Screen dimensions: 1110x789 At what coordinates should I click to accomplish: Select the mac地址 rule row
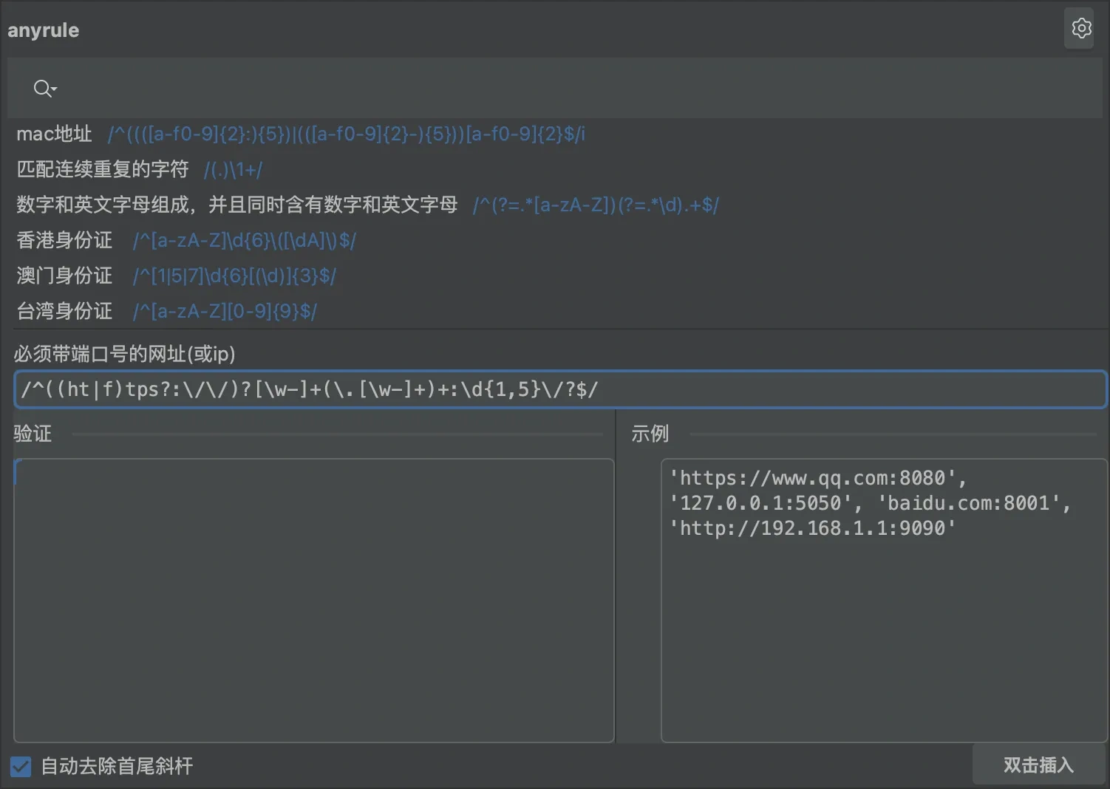click(x=54, y=134)
